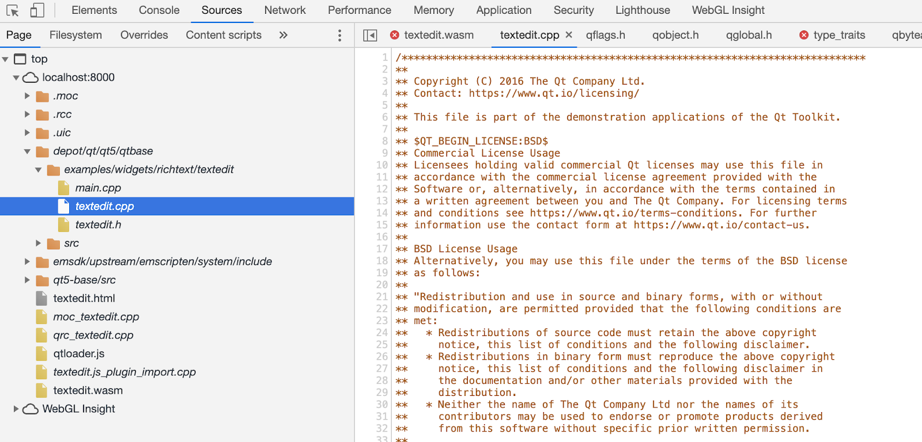
Task: Click the qt5-base/src folder icon
Action: (x=42, y=280)
